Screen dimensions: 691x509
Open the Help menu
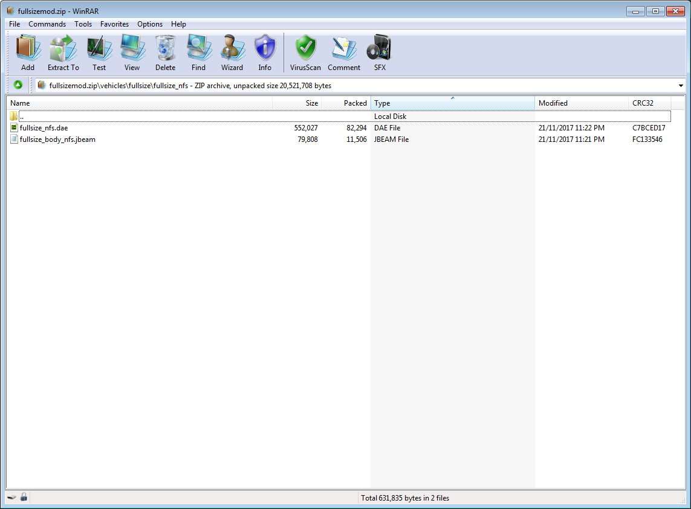coord(178,24)
